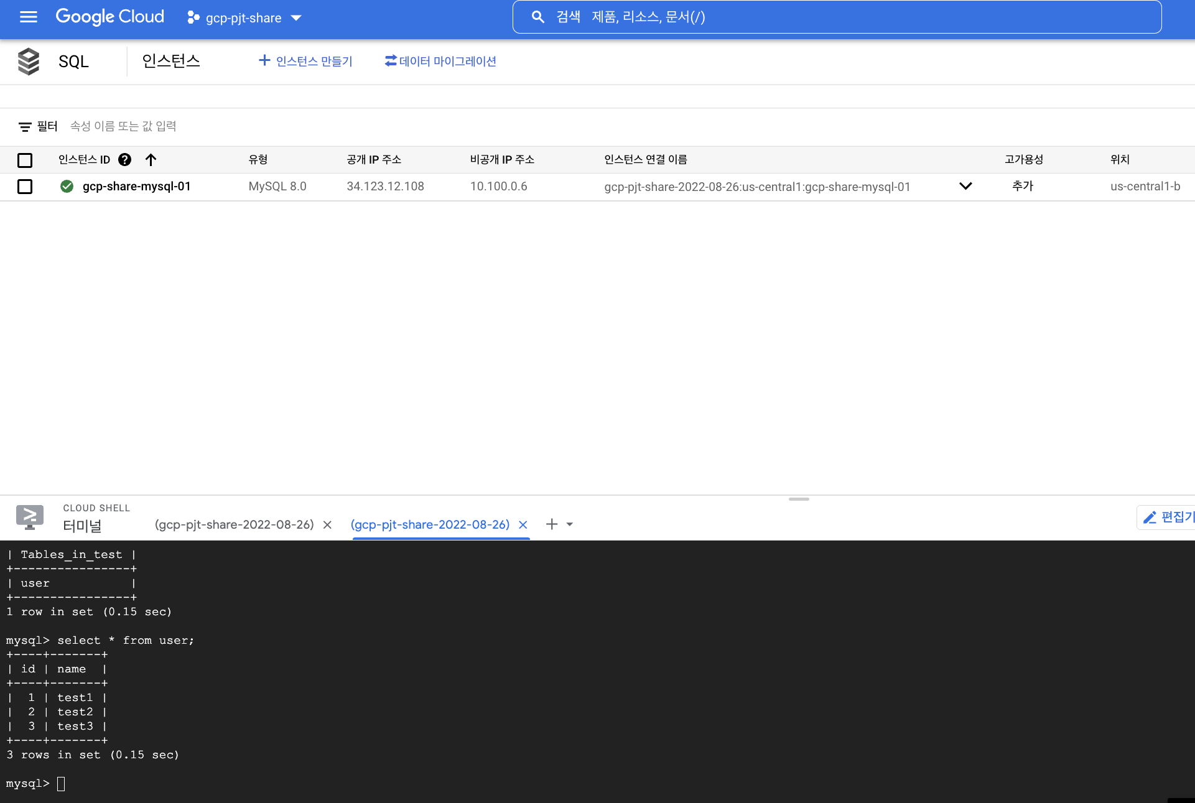Image resolution: width=1195 pixels, height=803 pixels.
Task: Click the 인스턴스 연결 이름 column header
Action: click(646, 160)
